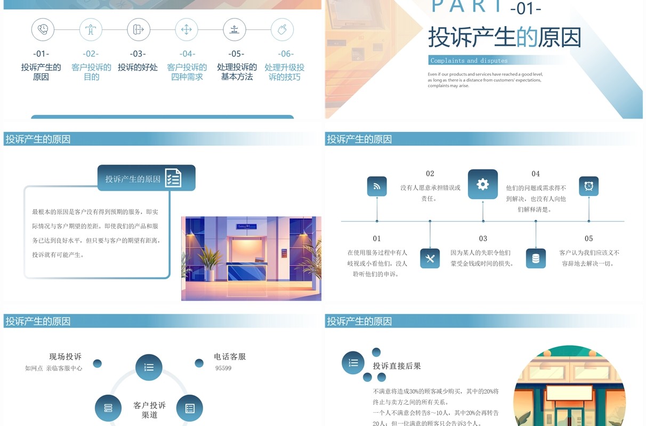646x426 pixels.
Task: Click the alarm clock icon above step 05
Action: (589, 186)
